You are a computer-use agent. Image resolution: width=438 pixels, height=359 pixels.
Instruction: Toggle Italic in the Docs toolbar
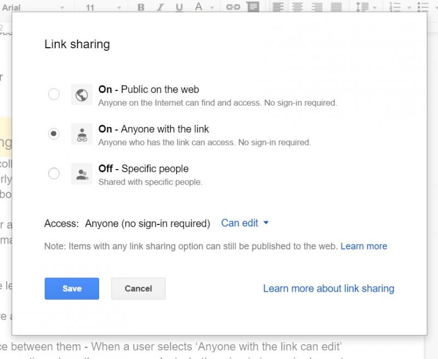click(160, 7)
